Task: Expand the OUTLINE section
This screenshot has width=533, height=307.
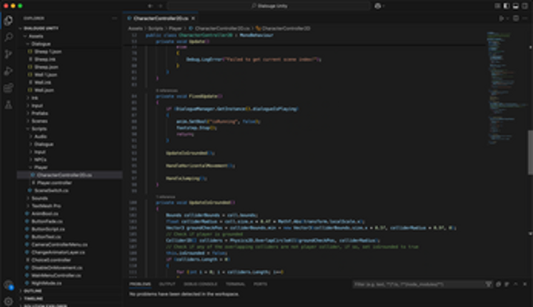Action: [x=33, y=291]
